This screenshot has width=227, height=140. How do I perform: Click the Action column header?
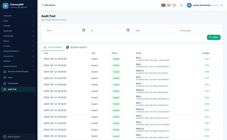pyautogui.click(x=115, y=53)
